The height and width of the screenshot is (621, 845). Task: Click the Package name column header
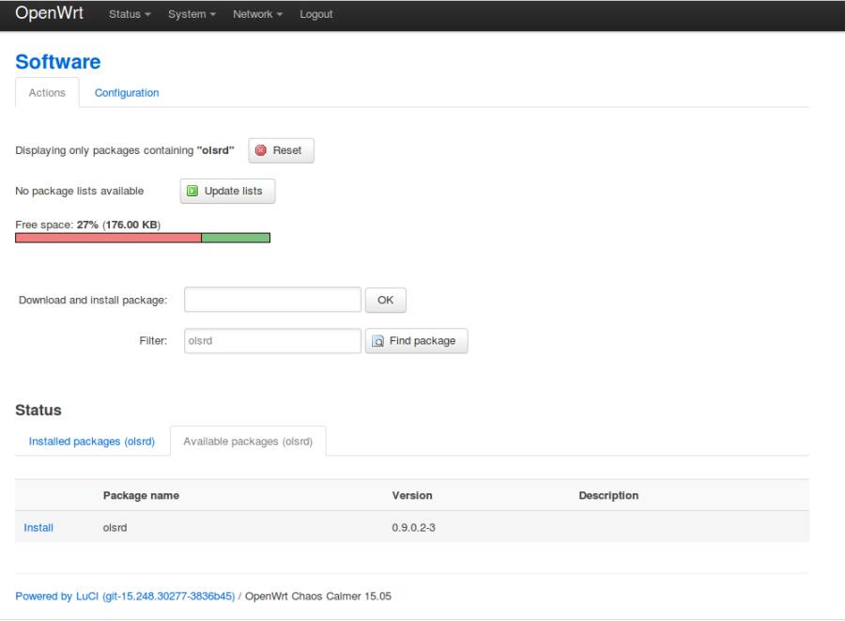(x=141, y=495)
